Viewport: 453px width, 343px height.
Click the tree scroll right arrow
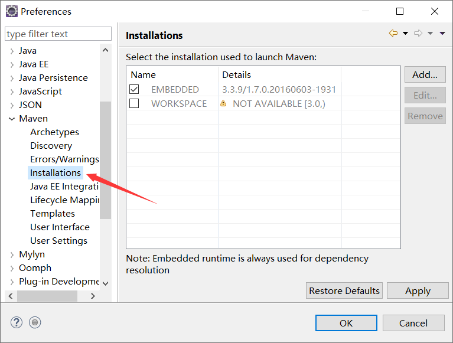[93, 296]
